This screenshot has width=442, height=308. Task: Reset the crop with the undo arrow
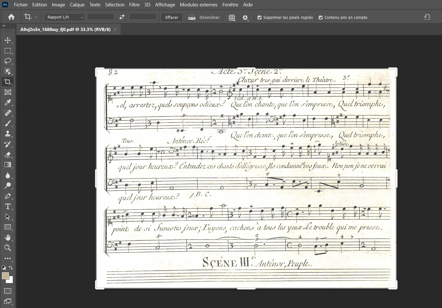(x=427, y=17)
